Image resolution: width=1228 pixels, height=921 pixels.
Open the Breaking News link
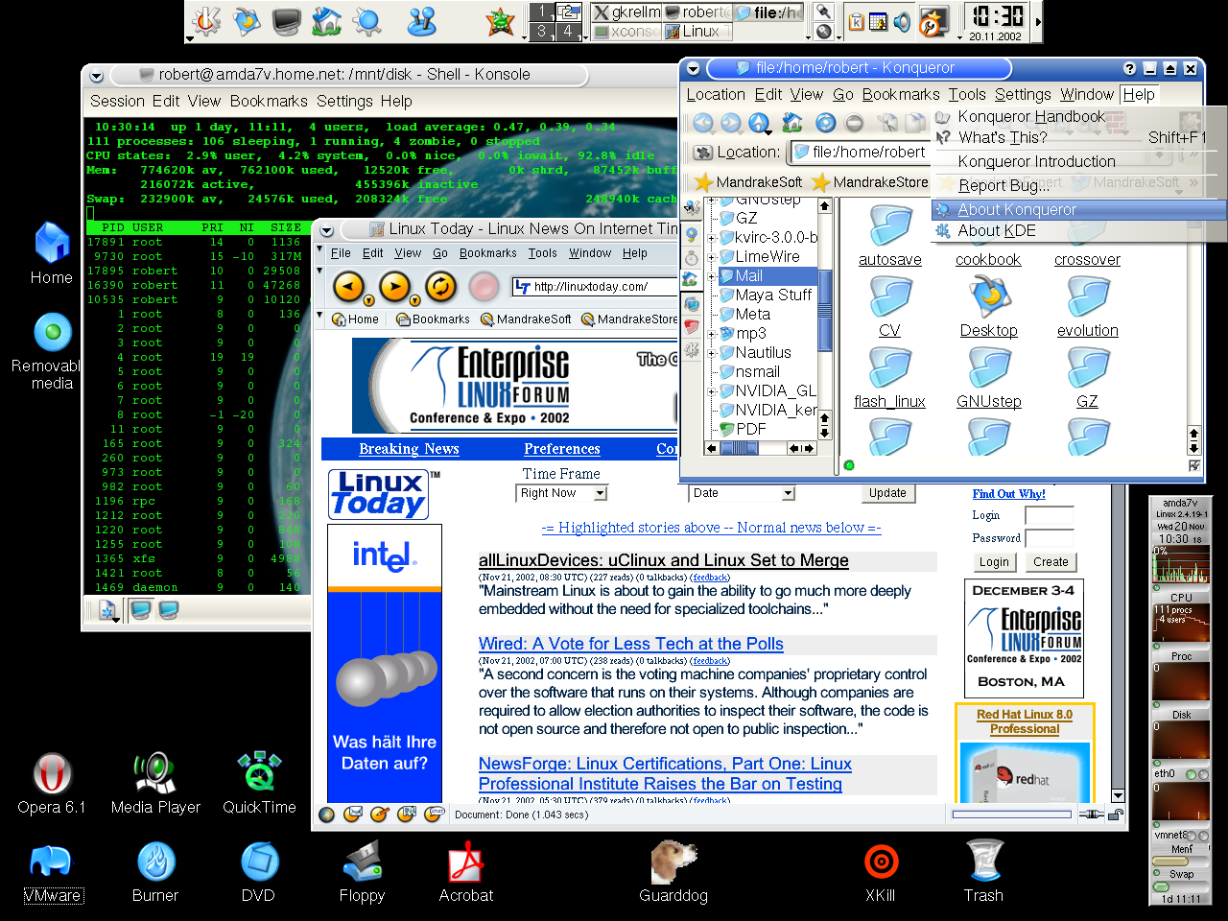pos(409,449)
